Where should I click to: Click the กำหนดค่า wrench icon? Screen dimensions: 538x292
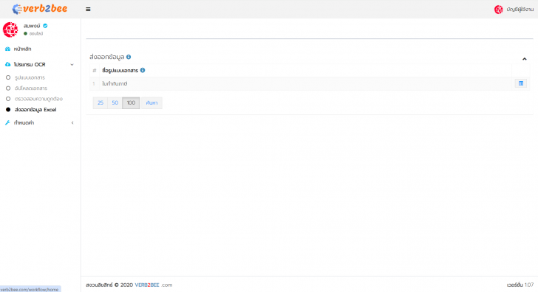click(x=7, y=122)
